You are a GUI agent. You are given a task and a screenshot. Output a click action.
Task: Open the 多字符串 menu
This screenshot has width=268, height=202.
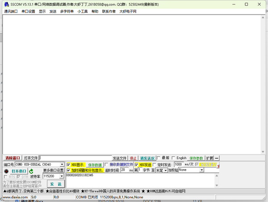point(67,11)
